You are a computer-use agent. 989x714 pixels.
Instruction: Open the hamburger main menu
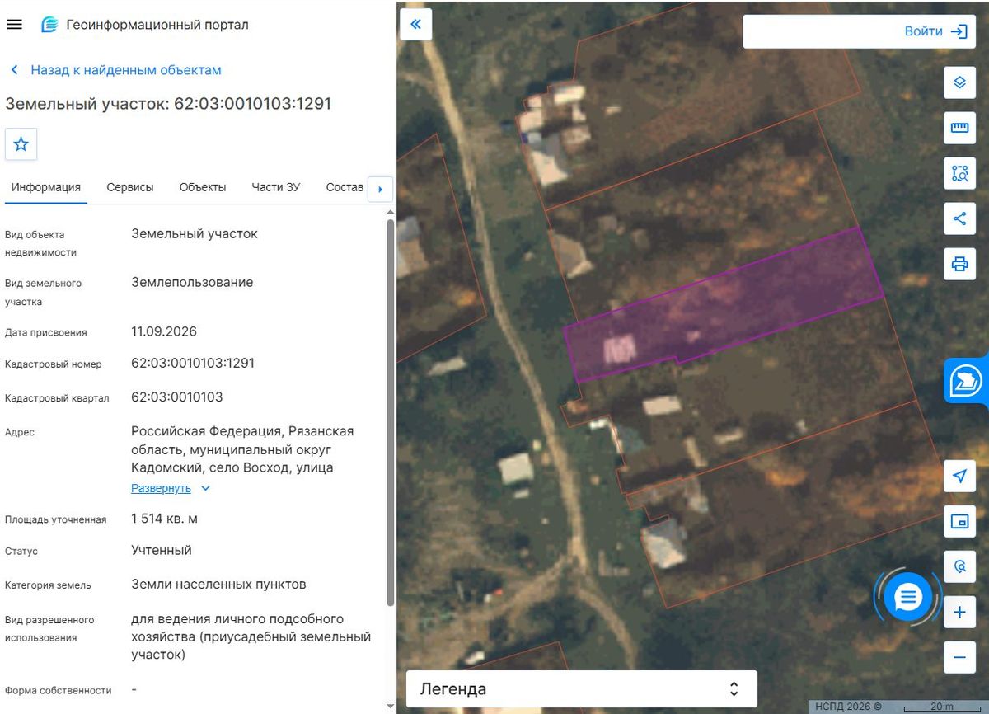point(14,25)
